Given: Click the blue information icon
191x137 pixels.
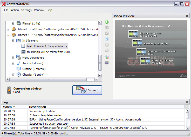Looking at the screenshot, I should (107, 39).
